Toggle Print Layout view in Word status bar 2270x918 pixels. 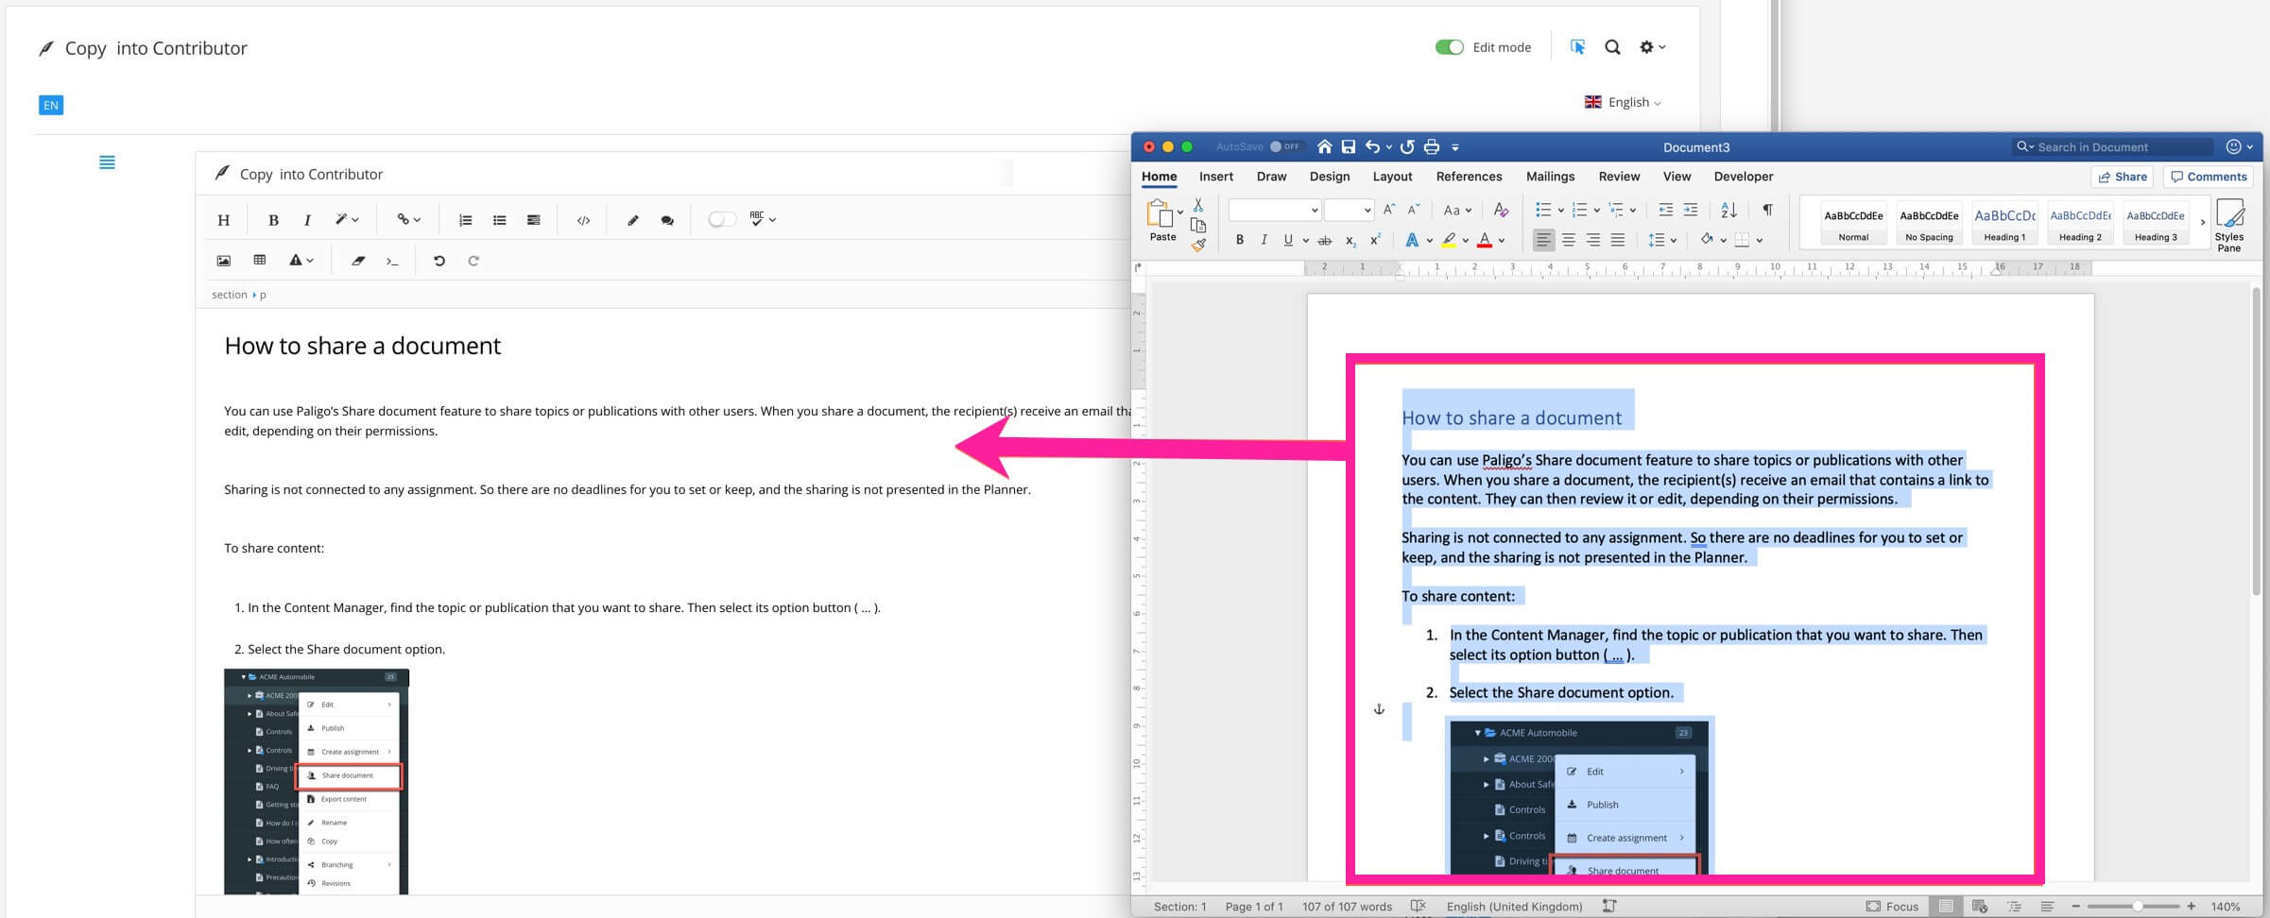1945,906
